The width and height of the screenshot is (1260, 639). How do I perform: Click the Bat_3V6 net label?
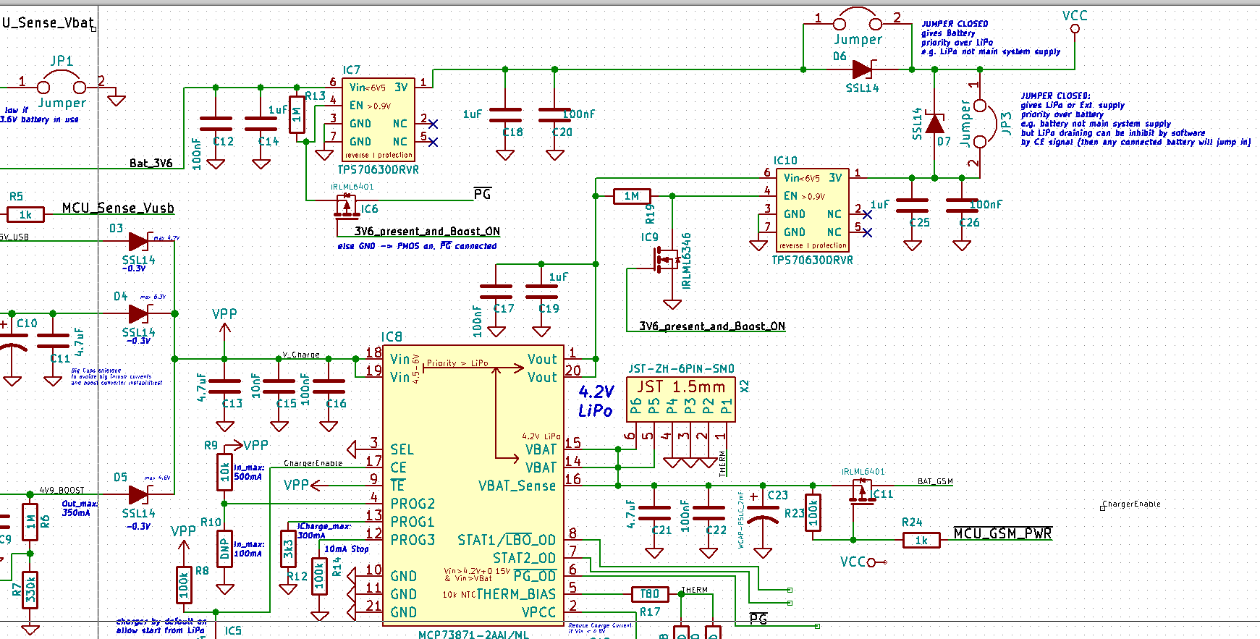[x=151, y=163]
